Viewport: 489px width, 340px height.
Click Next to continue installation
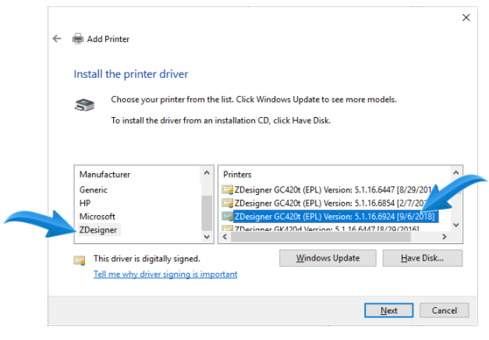(389, 310)
